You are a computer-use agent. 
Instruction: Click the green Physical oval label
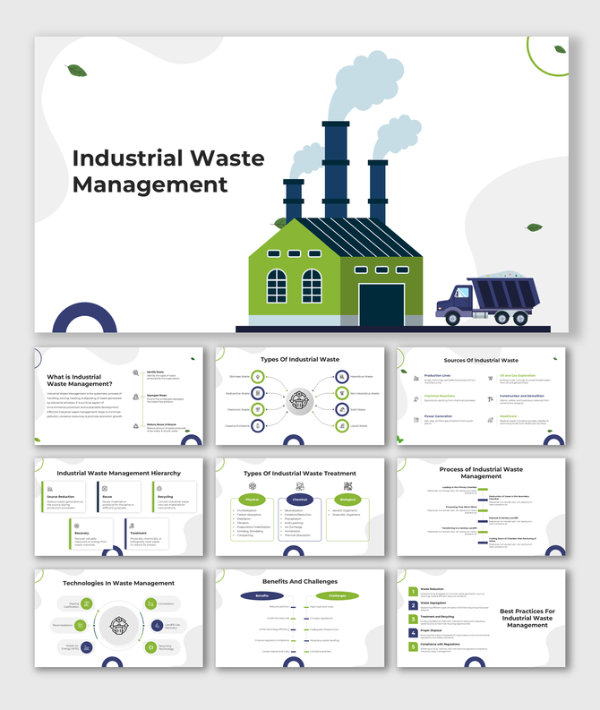pyautogui.click(x=253, y=500)
